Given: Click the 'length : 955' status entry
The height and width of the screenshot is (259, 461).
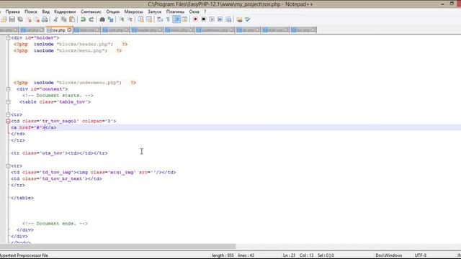Looking at the screenshot, I should tap(223, 255).
